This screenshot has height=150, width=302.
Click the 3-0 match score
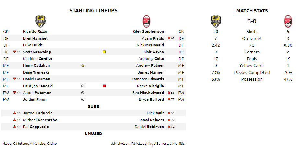(252, 21)
